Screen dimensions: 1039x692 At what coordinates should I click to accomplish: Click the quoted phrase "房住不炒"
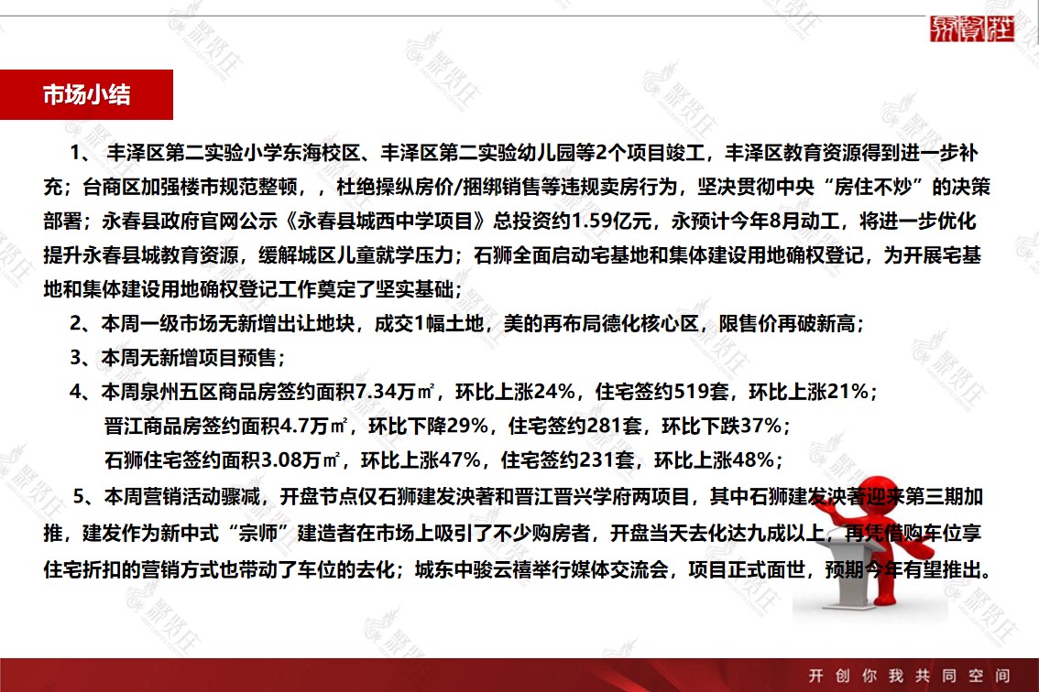872,187
